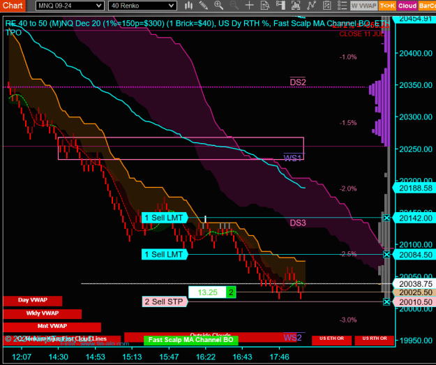This screenshot has height=365, width=436.
Task: Click the DS2 pivot label
Action: tap(297, 82)
